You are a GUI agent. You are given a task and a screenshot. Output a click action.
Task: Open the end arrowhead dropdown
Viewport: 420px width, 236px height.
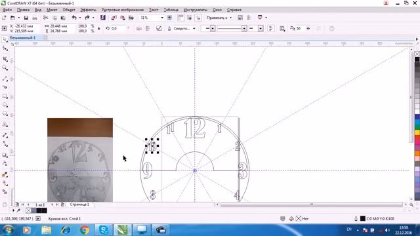[x=261, y=28]
